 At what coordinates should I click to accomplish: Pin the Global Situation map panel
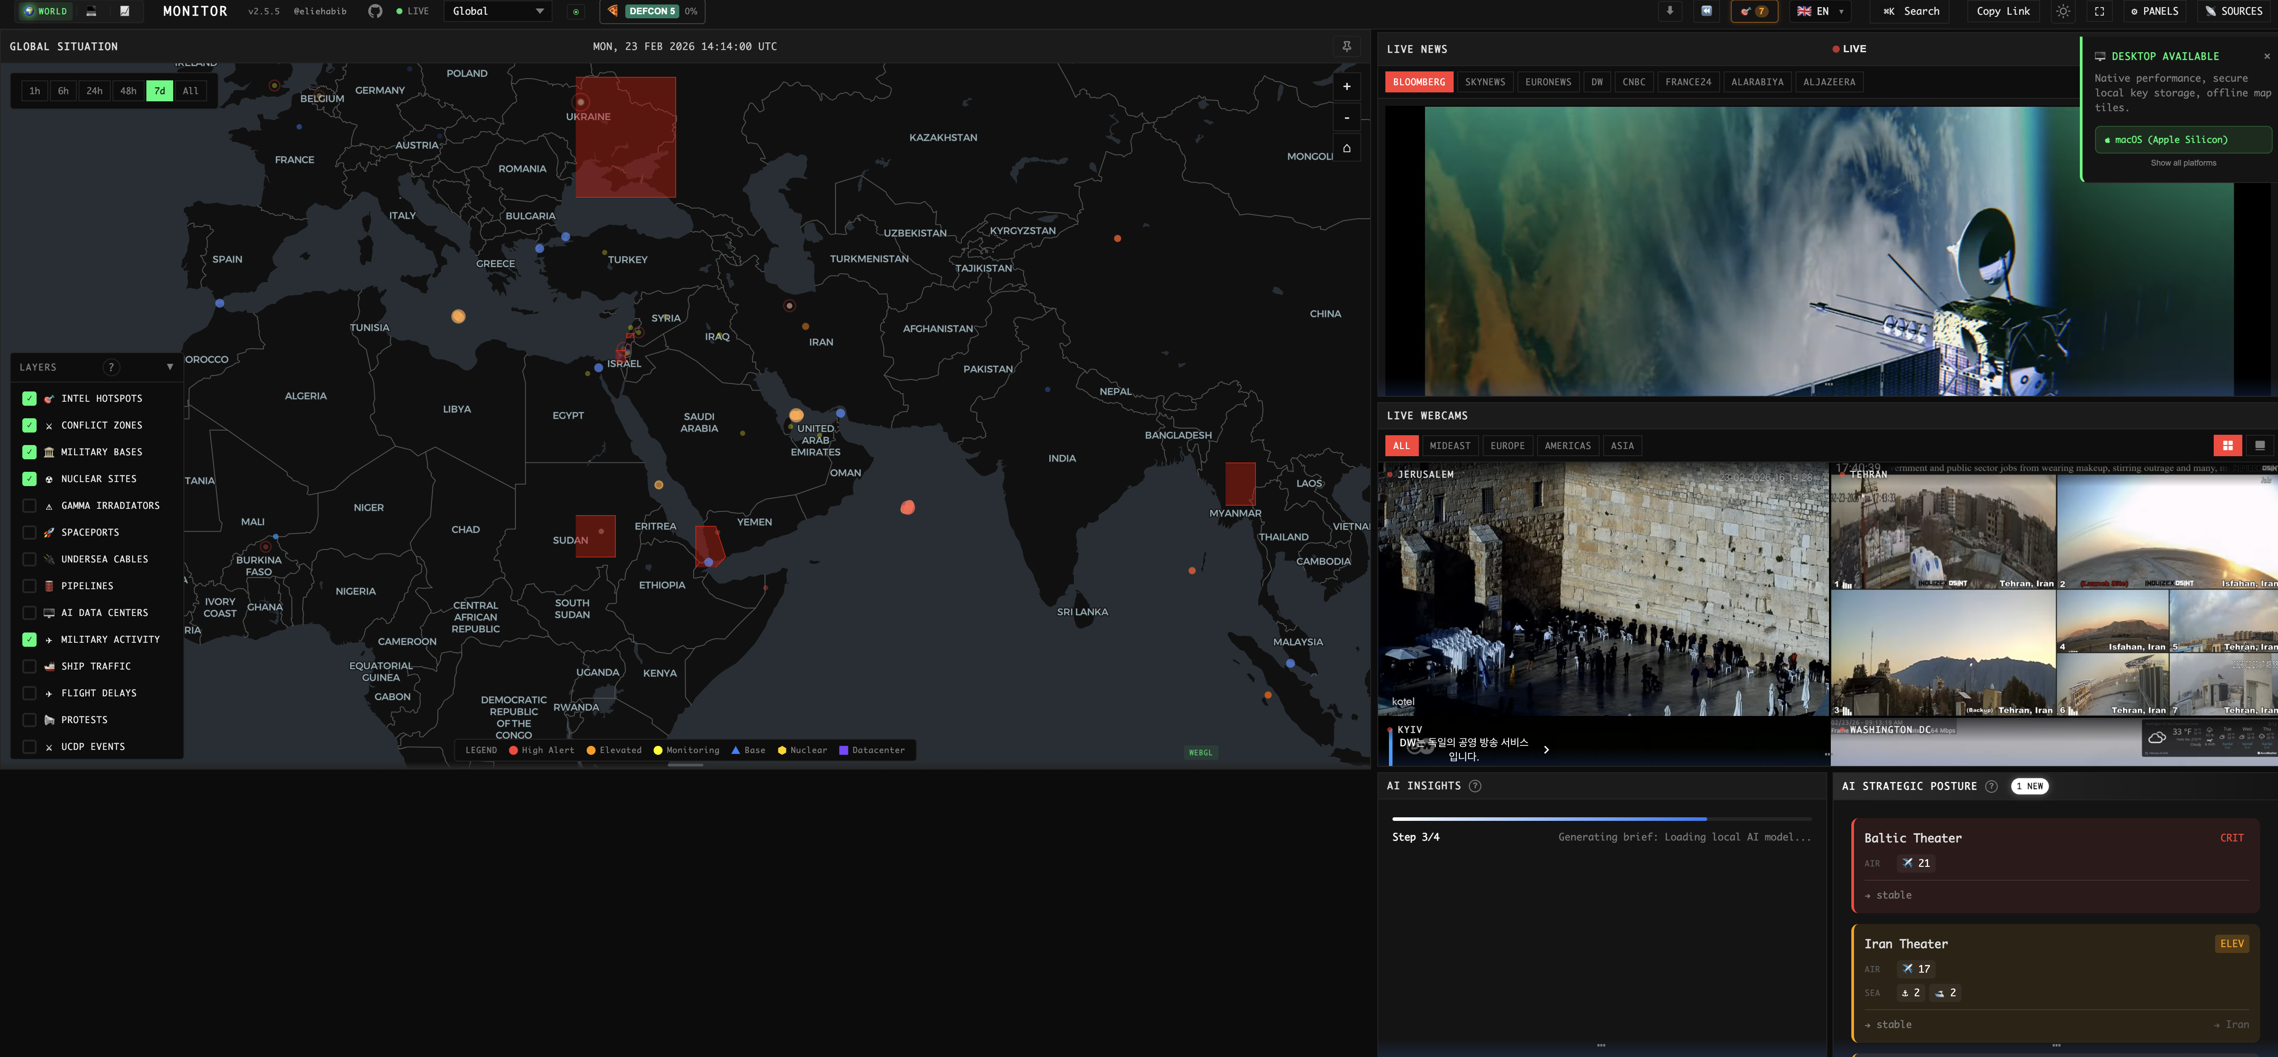(x=1346, y=47)
